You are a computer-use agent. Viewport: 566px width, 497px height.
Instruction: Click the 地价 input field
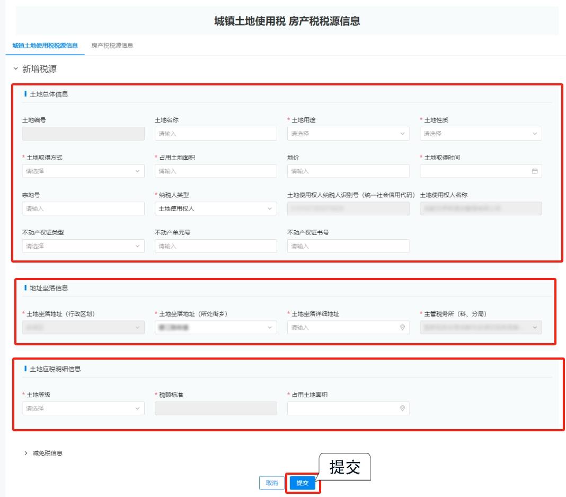348,171
